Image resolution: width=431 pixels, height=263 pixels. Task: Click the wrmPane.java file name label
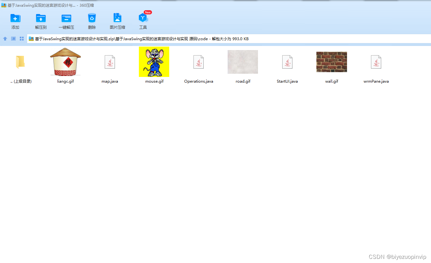click(x=376, y=81)
